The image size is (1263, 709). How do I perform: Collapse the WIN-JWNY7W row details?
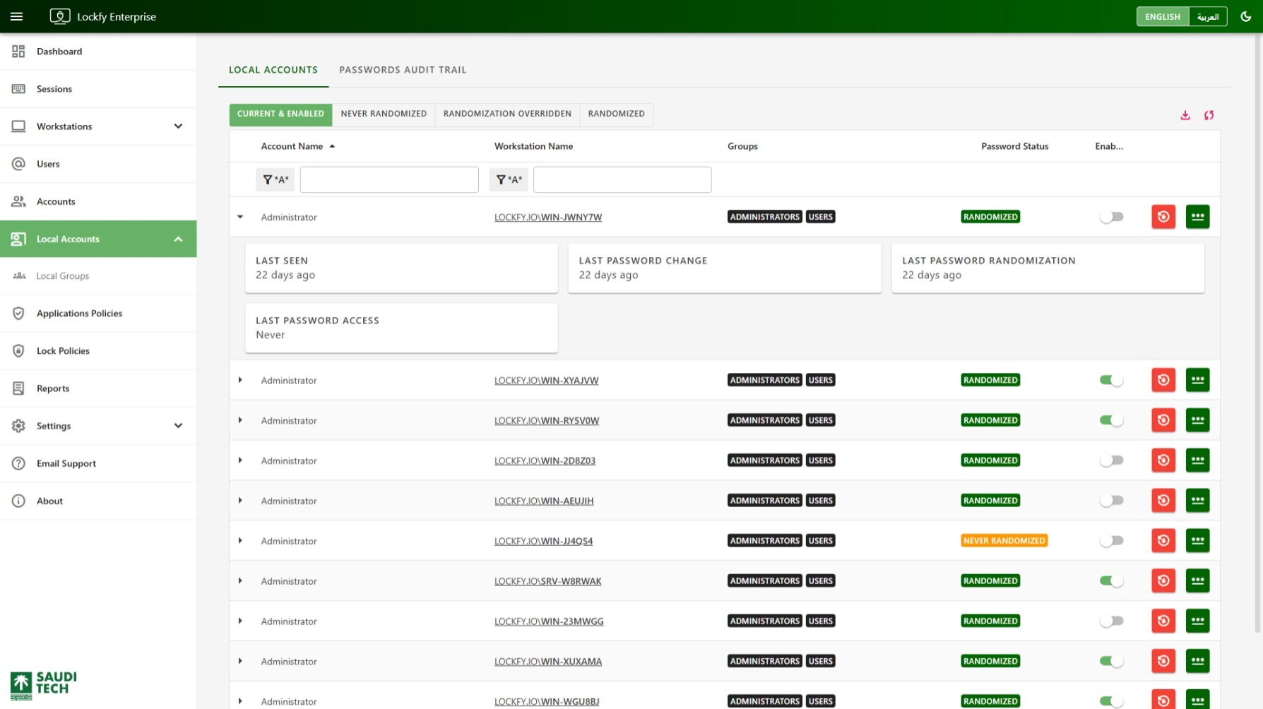pos(240,217)
